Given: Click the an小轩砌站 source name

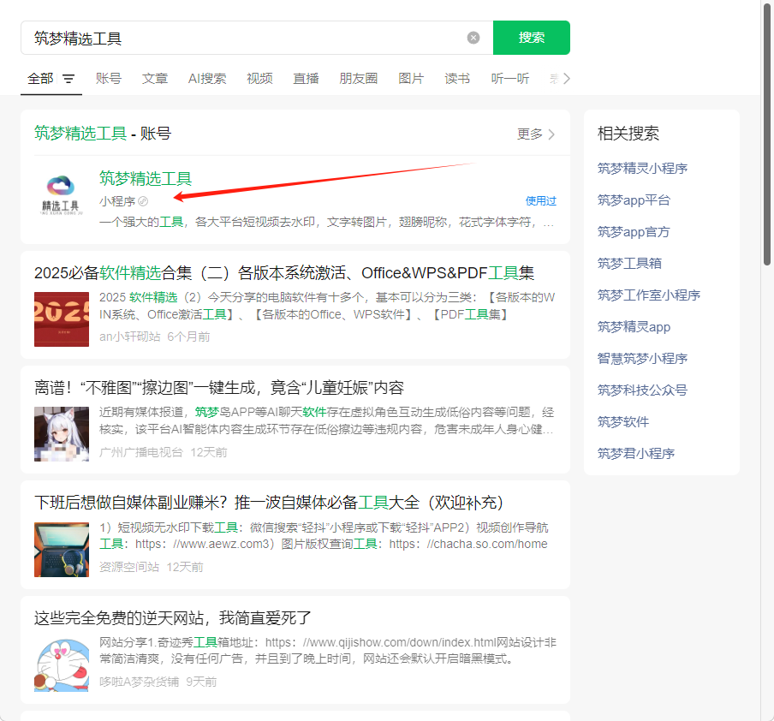Looking at the screenshot, I should 130,337.
